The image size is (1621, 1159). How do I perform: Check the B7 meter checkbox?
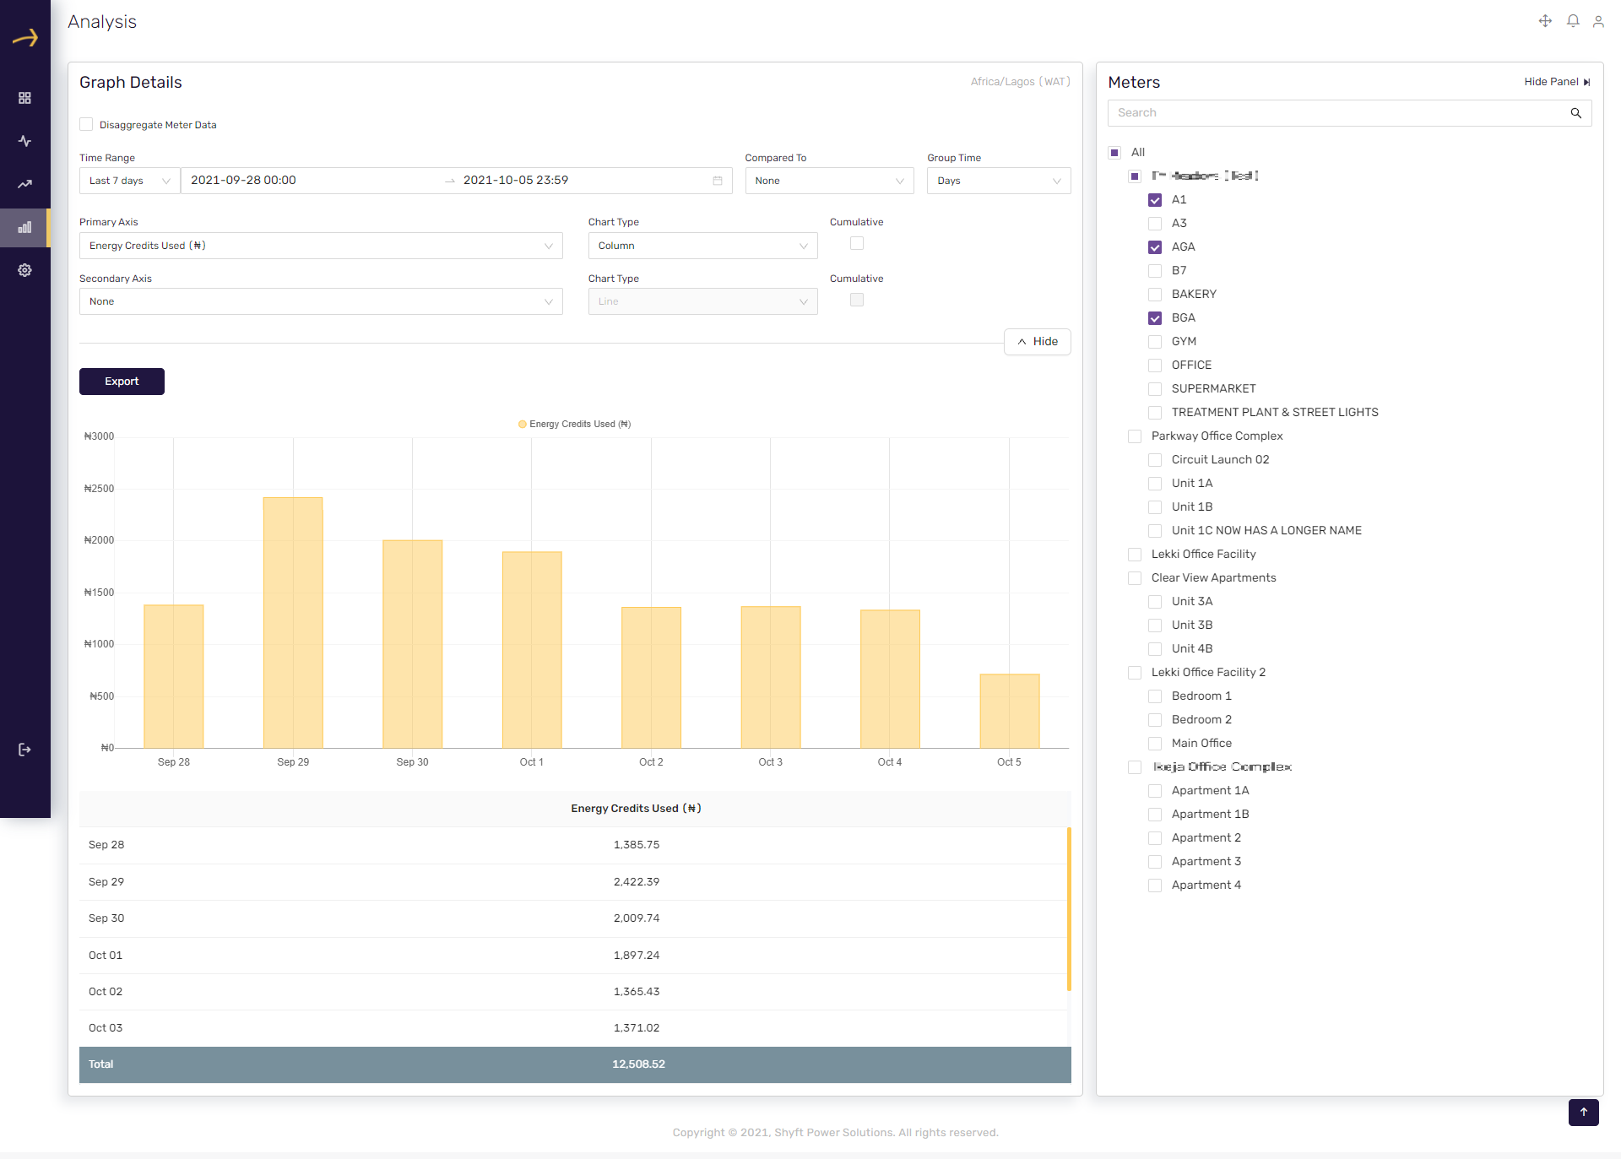tap(1155, 271)
